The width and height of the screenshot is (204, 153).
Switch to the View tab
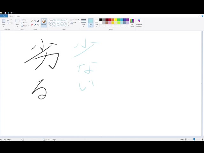(x=18, y=16)
